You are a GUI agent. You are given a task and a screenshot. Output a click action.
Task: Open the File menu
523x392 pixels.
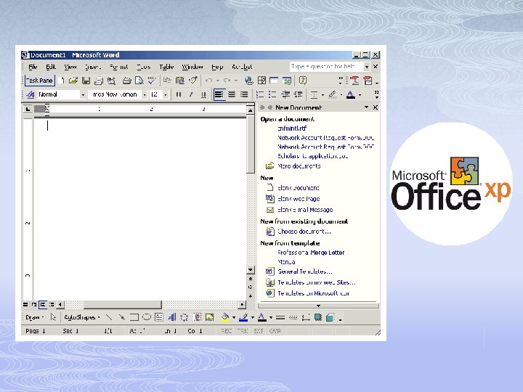click(33, 67)
